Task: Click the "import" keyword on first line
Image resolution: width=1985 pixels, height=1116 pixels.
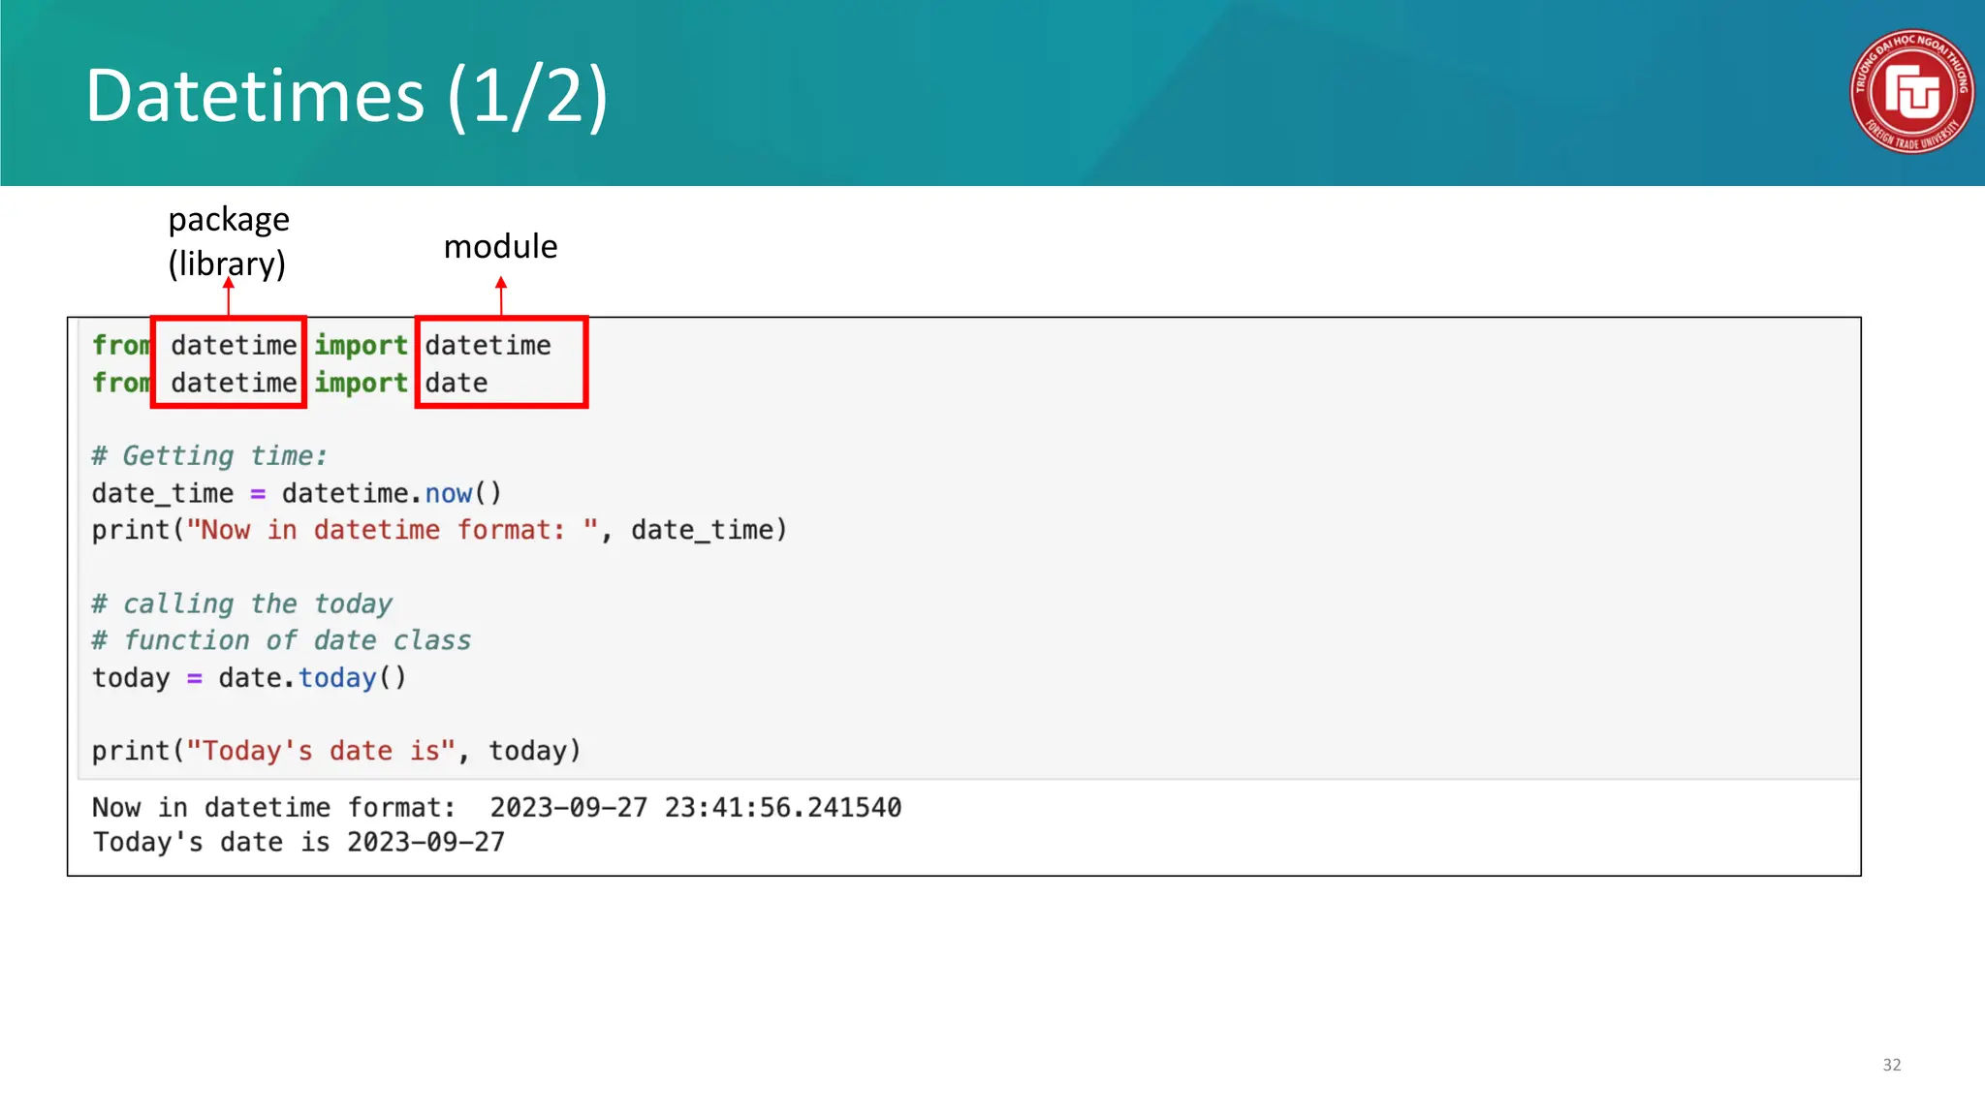Action: (x=361, y=346)
